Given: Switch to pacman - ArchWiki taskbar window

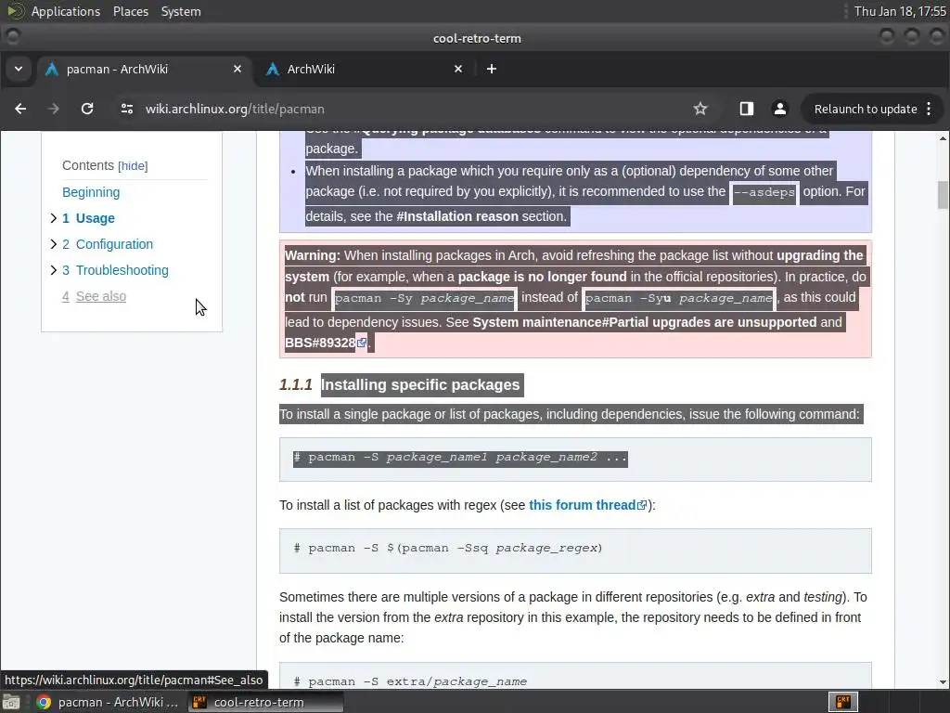Looking at the screenshot, I should pyautogui.click(x=108, y=702).
